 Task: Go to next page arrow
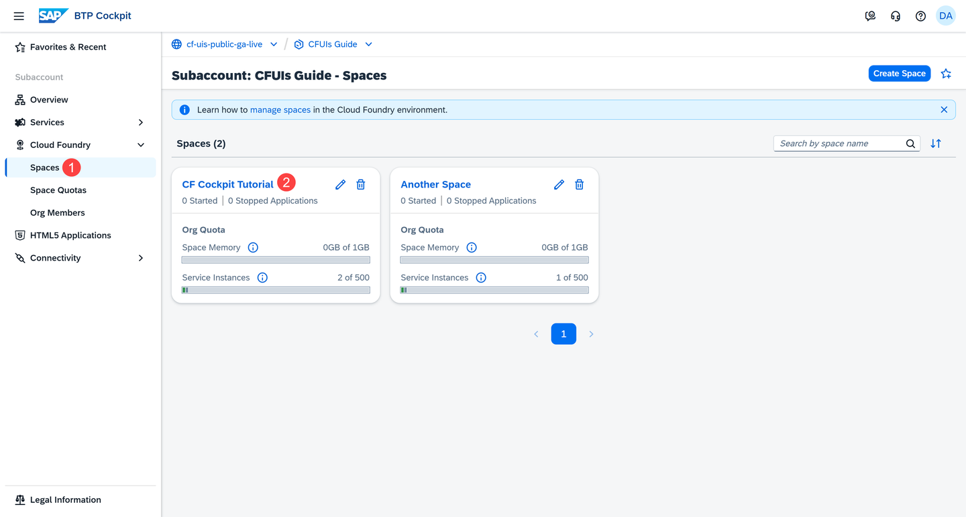pos(591,334)
